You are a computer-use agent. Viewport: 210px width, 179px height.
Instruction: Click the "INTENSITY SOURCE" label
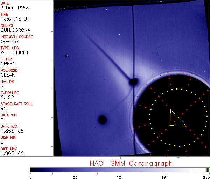(x=17, y=37)
